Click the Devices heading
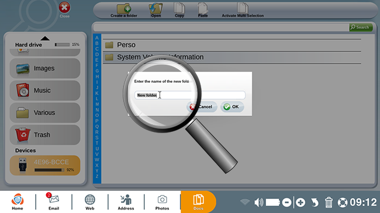The width and height of the screenshot is (380, 213). (x=26, y=151)
